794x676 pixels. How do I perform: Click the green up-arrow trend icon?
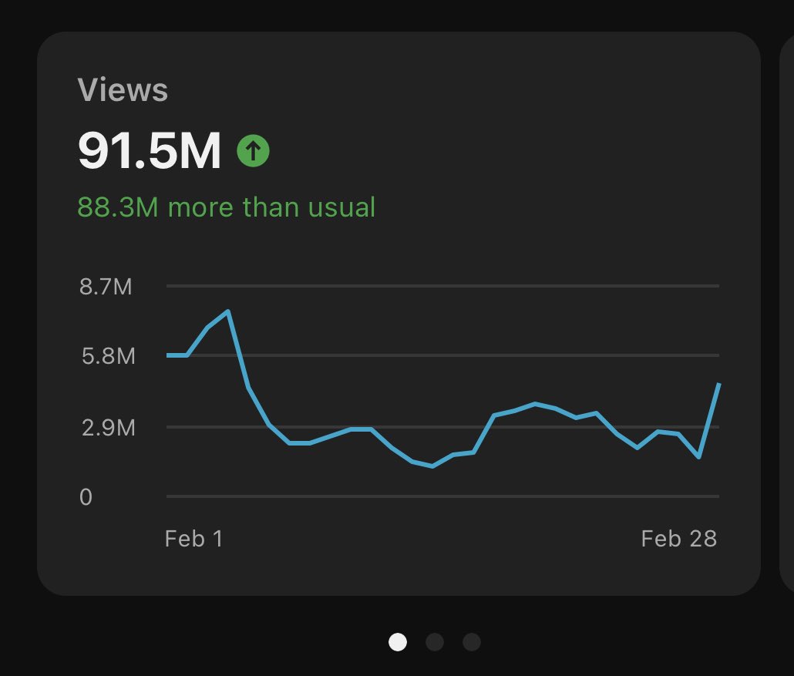[253, 150]
